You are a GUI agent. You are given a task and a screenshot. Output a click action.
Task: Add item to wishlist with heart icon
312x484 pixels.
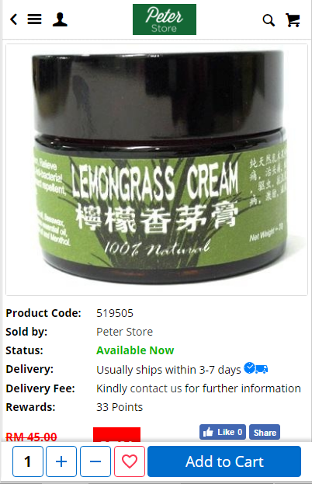coord(130,461)
